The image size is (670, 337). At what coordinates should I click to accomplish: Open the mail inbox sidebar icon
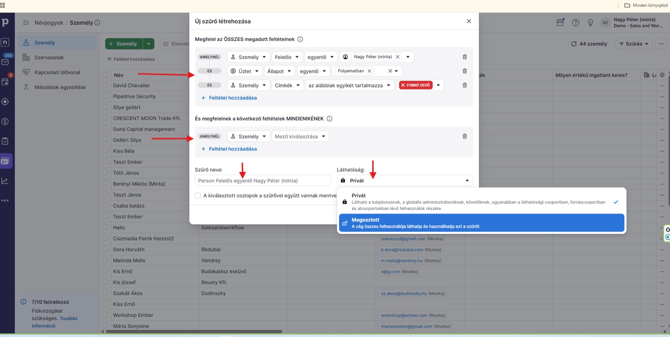click(5, 62)
